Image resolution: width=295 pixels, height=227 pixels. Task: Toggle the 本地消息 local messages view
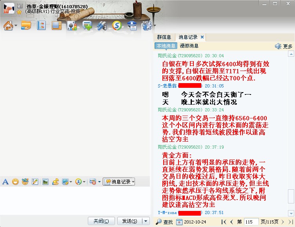(x=166, y=46)
